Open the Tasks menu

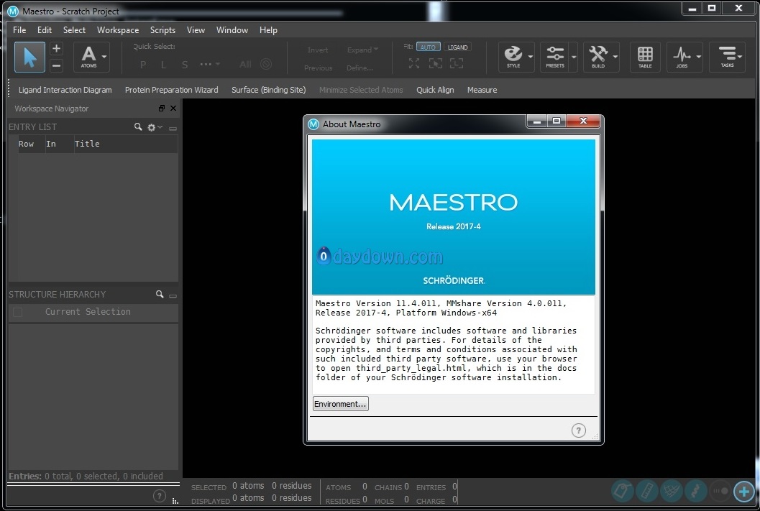pyautogui.click(x=727, y=57)
